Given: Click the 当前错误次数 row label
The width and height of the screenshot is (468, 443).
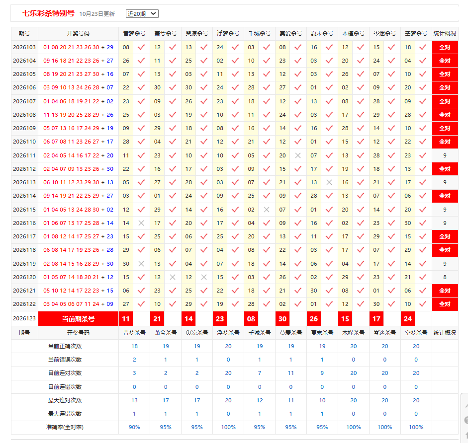Looking at the screenshot, I should click(x=65, y=360).
